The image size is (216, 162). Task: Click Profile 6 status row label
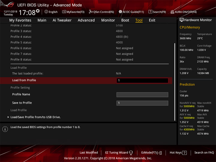[21, 48]
